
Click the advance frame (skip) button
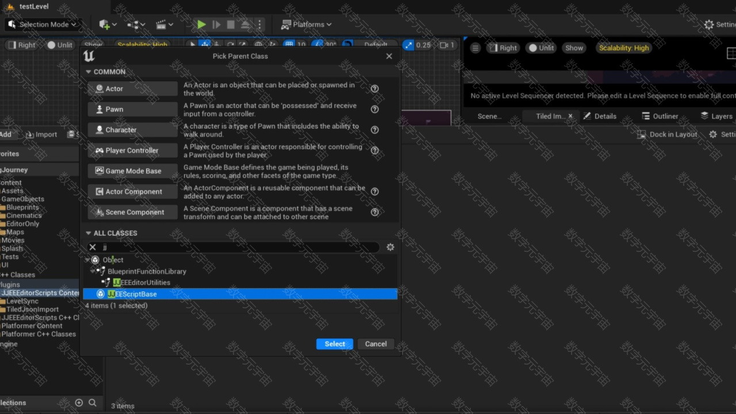click(216, 24)
